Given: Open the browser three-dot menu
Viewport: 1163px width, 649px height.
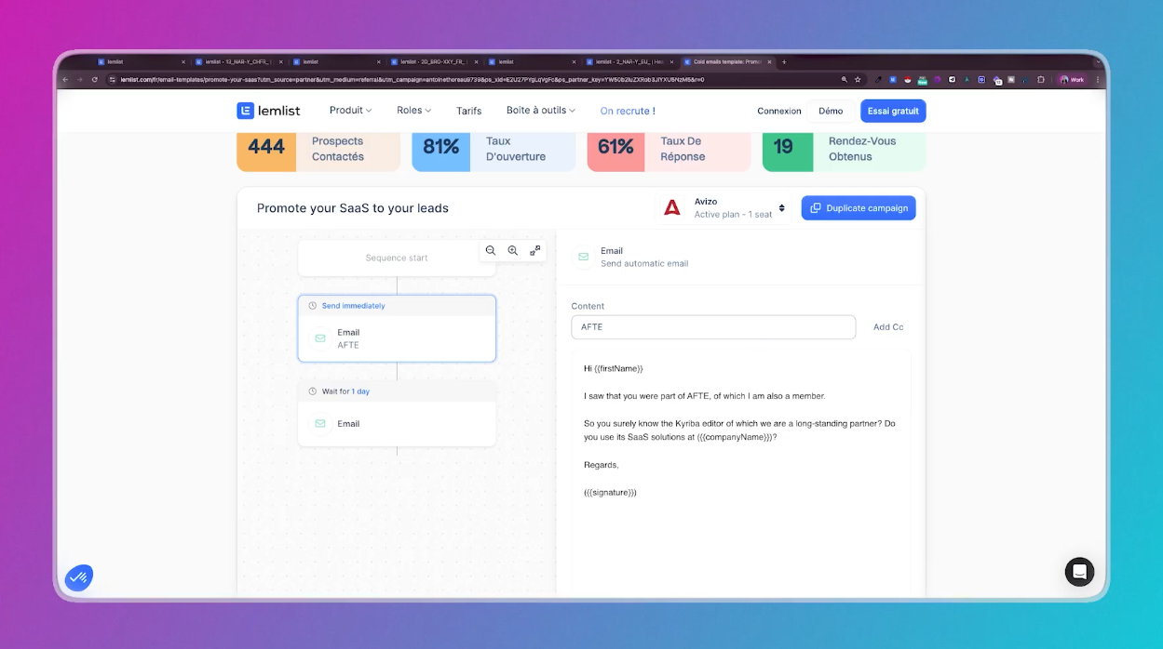Looking at the screenshot, I should point(1100,80).
